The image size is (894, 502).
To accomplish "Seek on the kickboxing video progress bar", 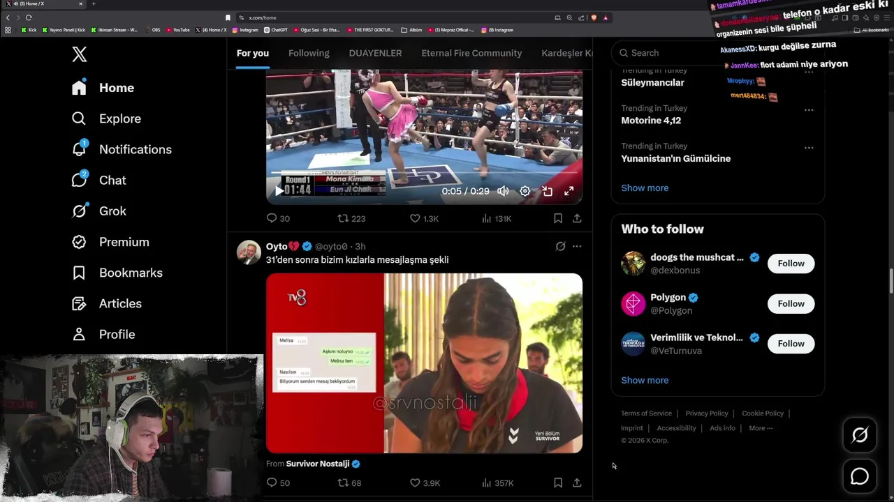I will (424, 172).
